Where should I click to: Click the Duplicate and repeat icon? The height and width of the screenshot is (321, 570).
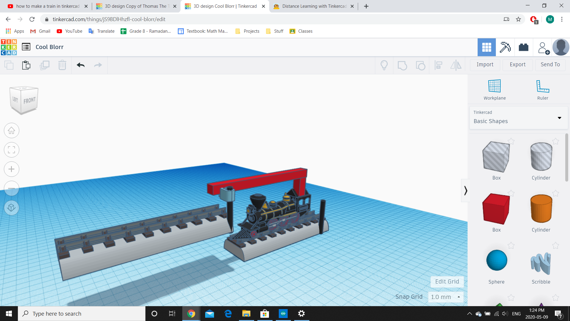(45, 65)
